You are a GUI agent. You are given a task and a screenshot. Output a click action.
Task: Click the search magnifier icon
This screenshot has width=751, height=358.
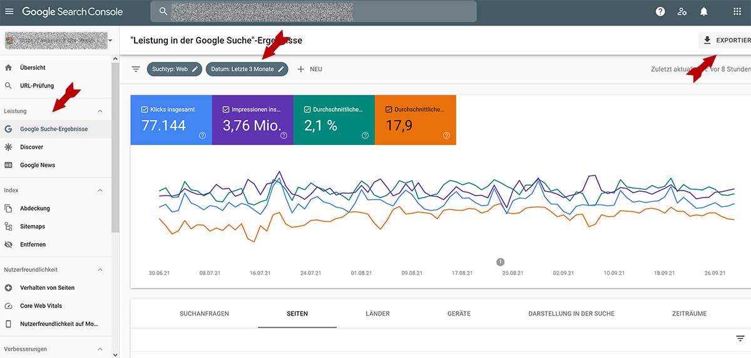(x=163, y=11)
